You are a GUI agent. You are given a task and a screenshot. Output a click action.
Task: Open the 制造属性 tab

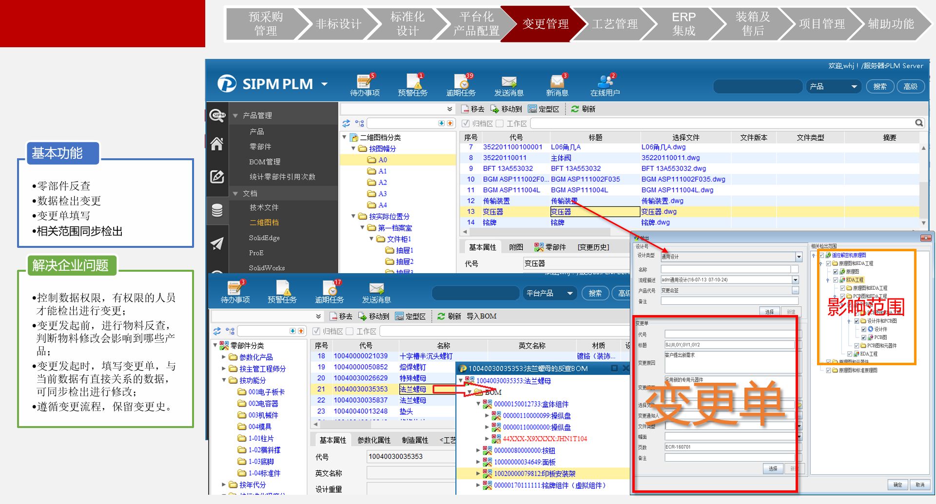coord(415,440)
